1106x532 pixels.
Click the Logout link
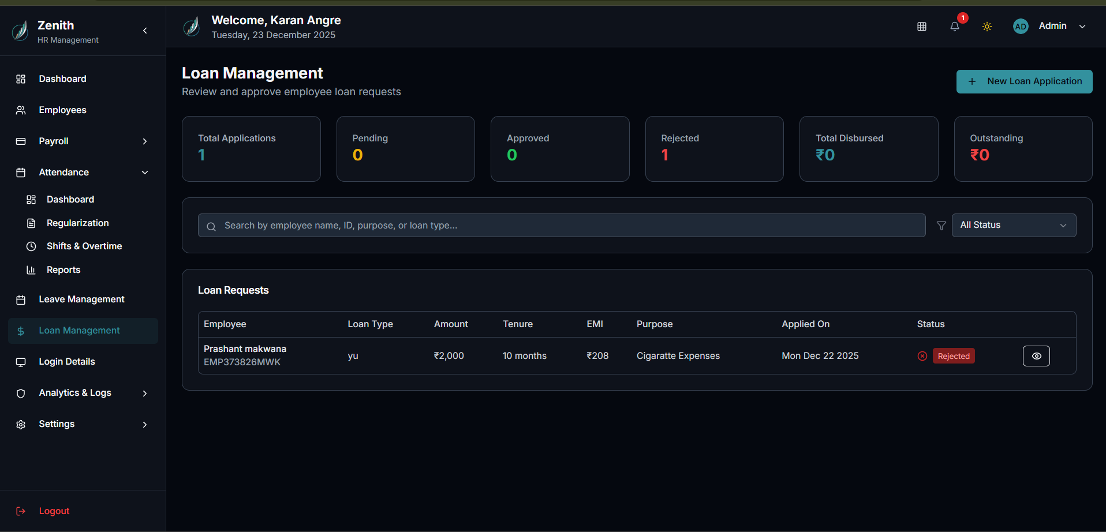pyautogui.click(x=54, y=511)
